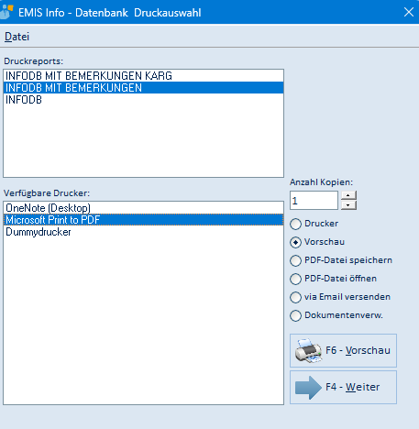Select the plain INFODB report
The image size is (419, 429).
click(x=143, y=100)
